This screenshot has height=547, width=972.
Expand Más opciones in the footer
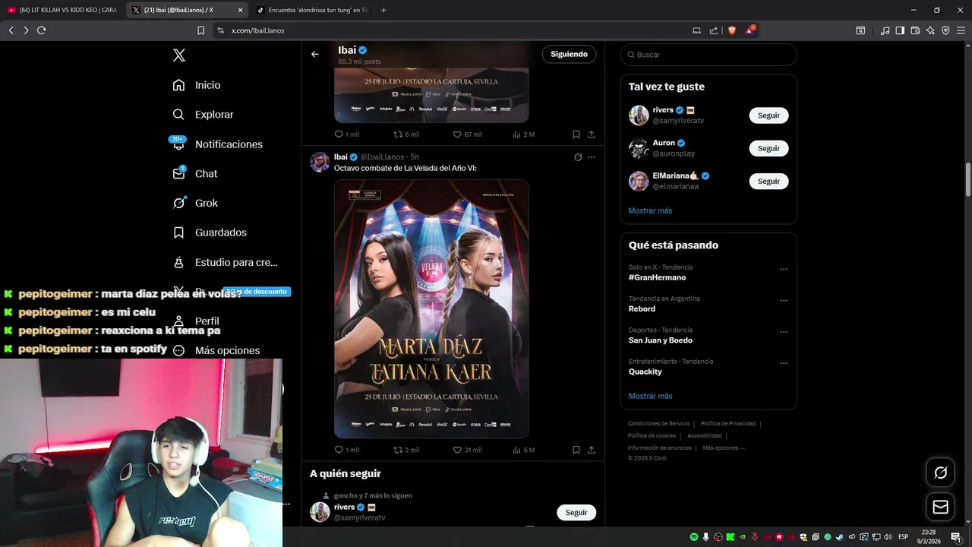coord(723,447)
